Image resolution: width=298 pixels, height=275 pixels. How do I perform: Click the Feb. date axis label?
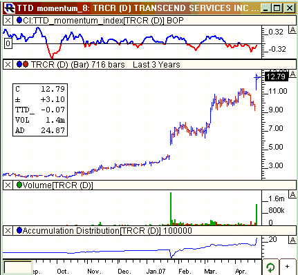point(185,272)
